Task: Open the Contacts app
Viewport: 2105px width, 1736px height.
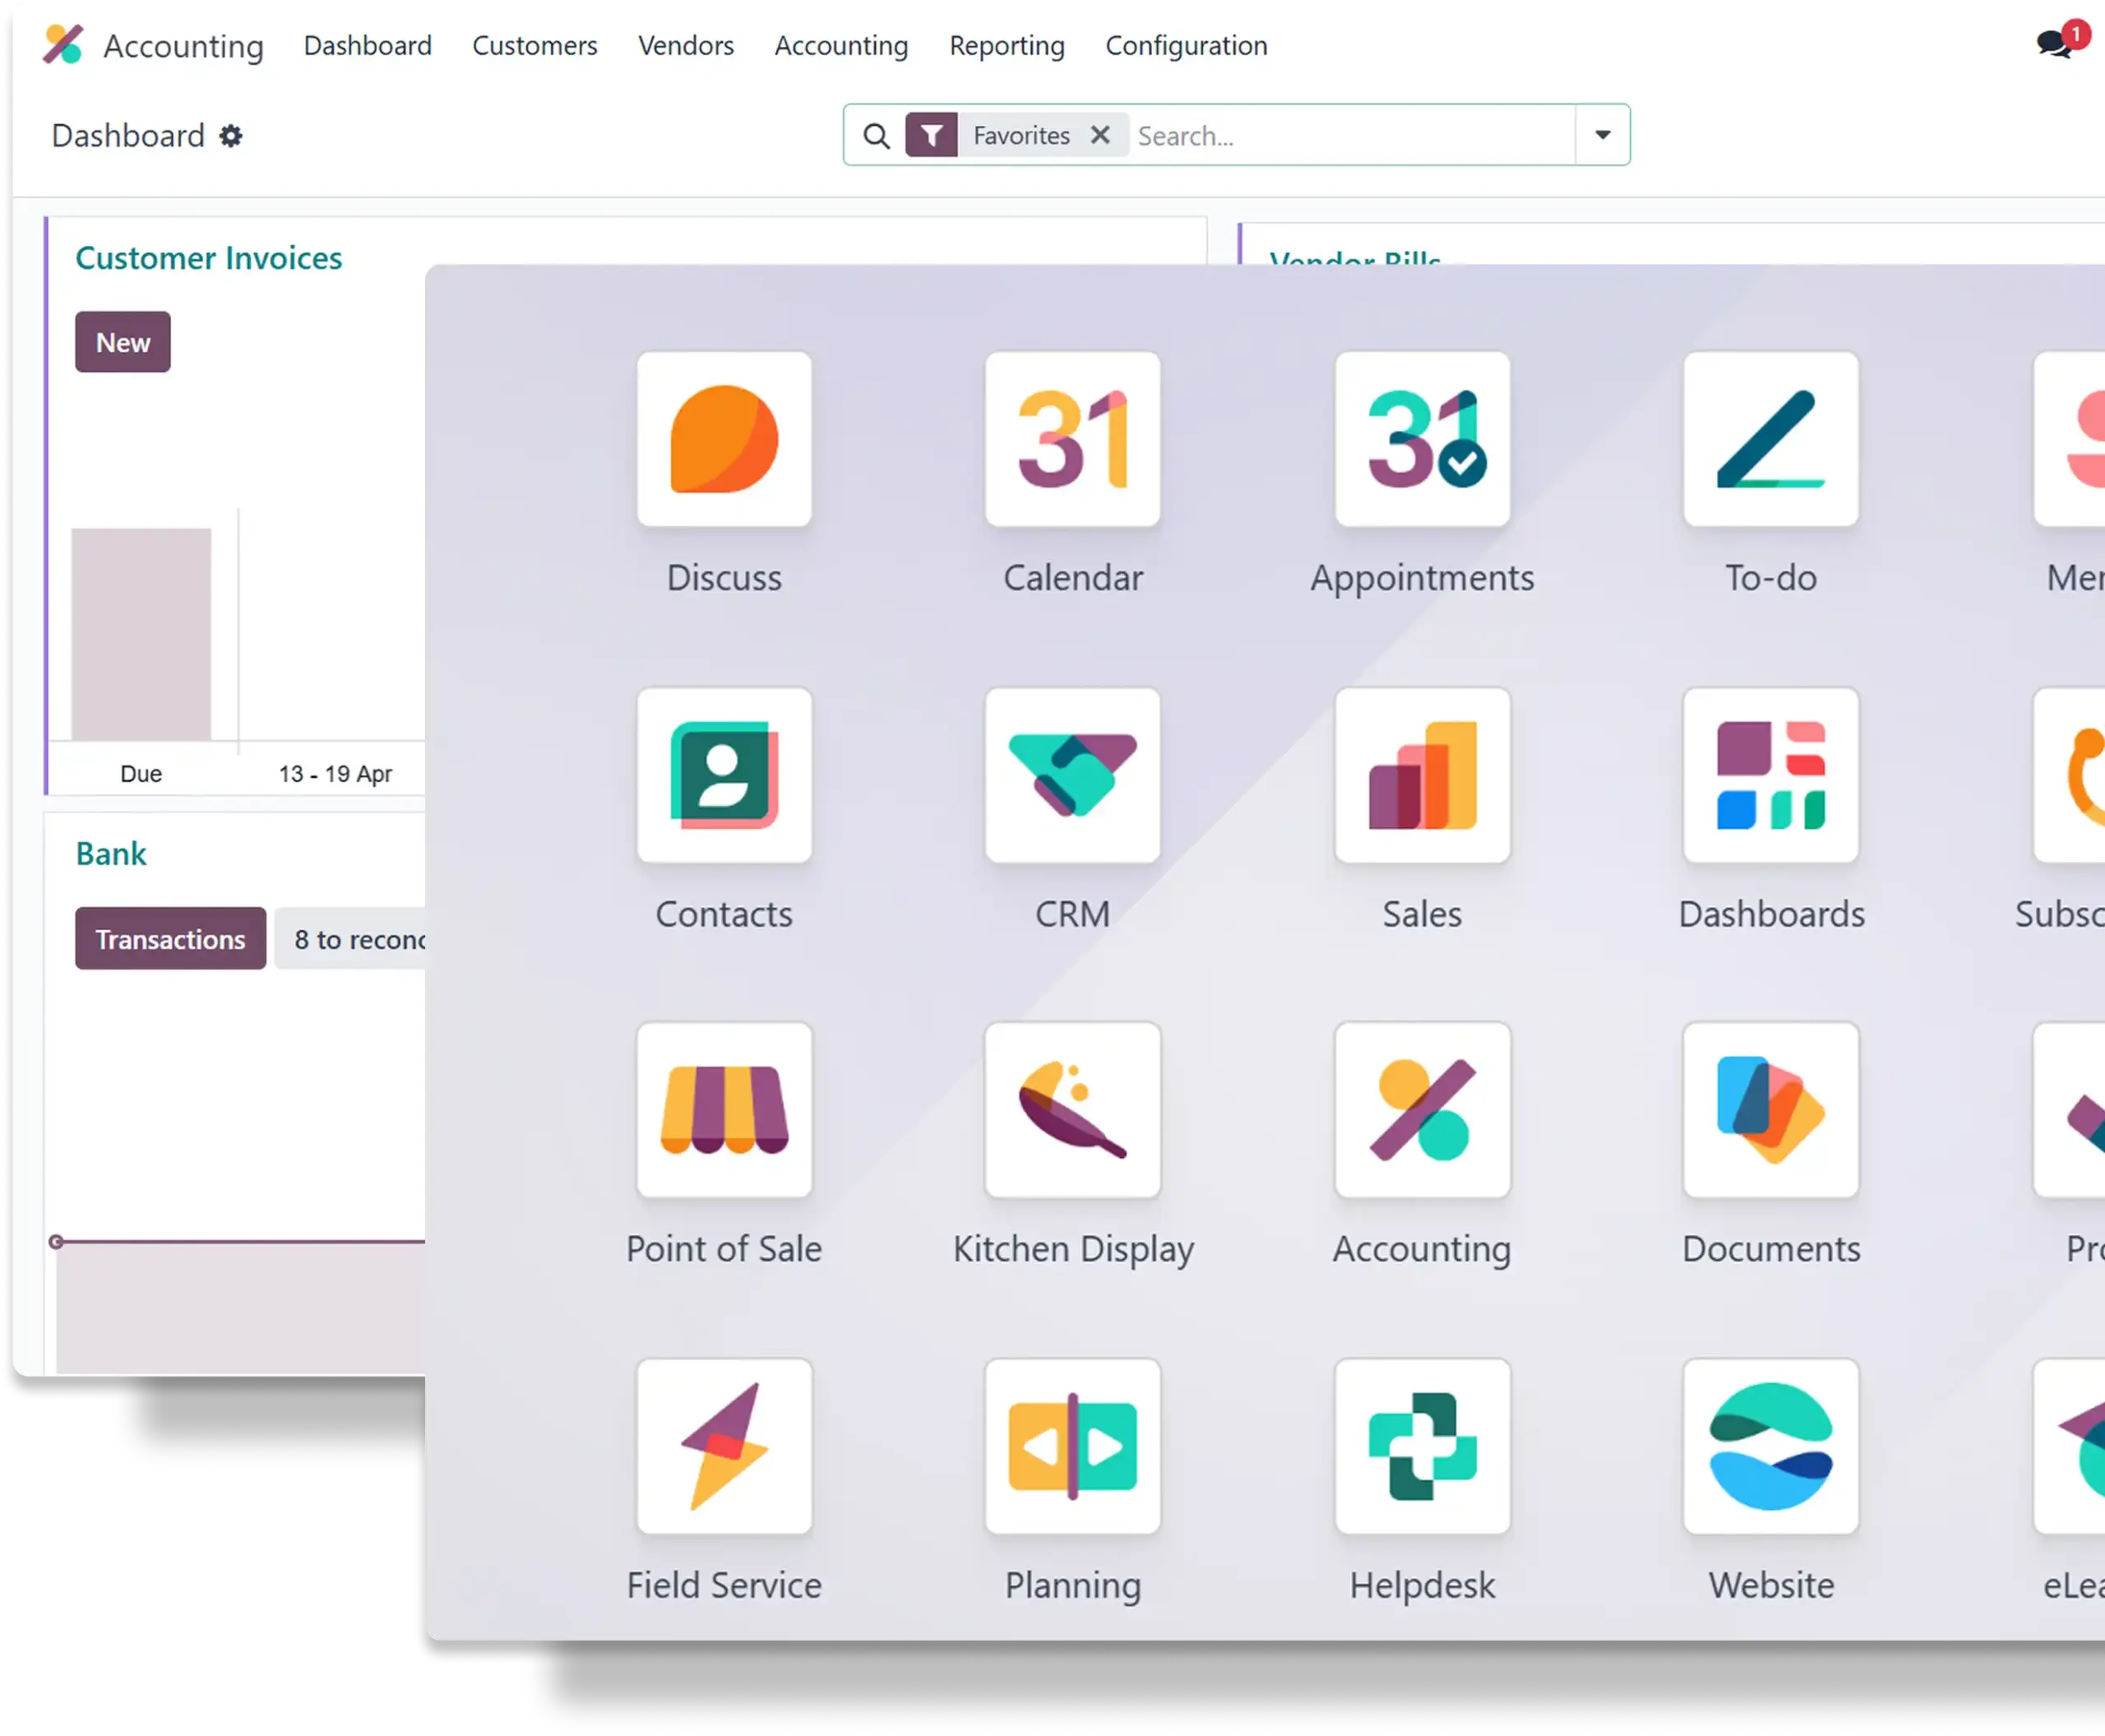Action: click(x=724, y=775)
